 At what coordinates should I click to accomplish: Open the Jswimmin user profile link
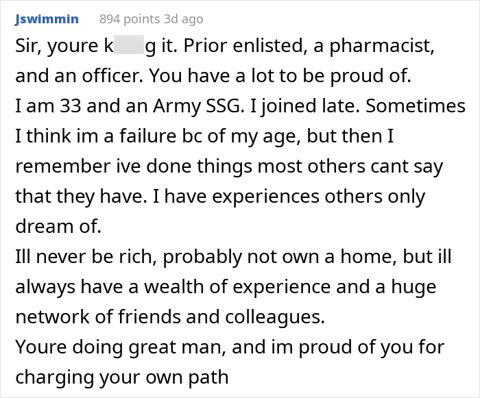[47, 19]
